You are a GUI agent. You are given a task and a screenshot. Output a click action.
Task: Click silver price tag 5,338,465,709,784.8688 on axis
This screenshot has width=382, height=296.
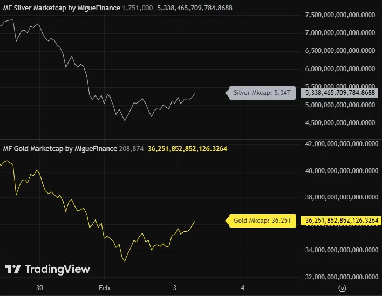(x=339, y=93)
